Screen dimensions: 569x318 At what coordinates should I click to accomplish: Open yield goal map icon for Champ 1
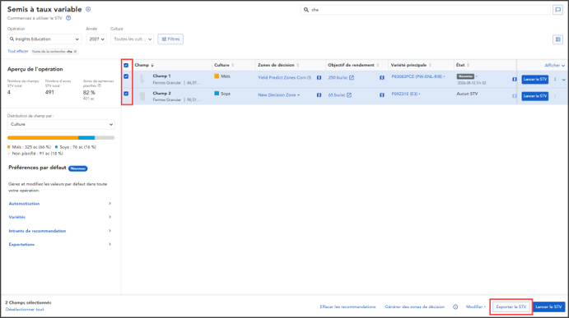382,78
